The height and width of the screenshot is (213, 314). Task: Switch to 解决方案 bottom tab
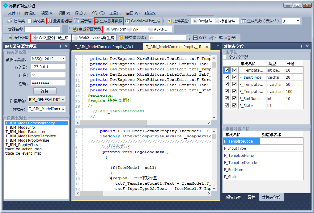234,197
